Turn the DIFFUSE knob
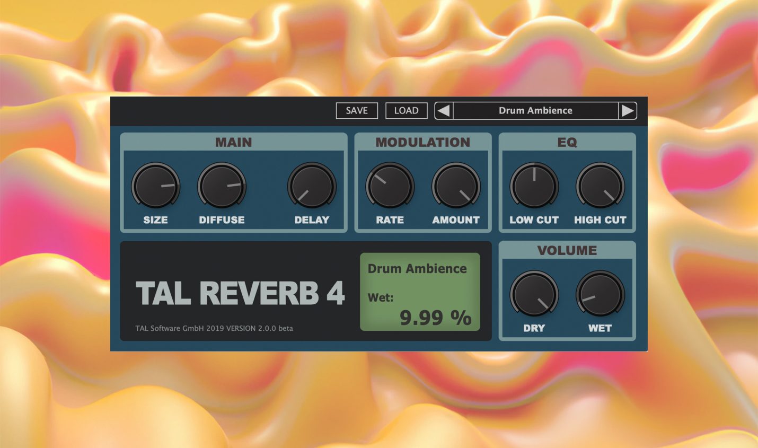This screenshot has height=448, width=758. coord(222,187)
